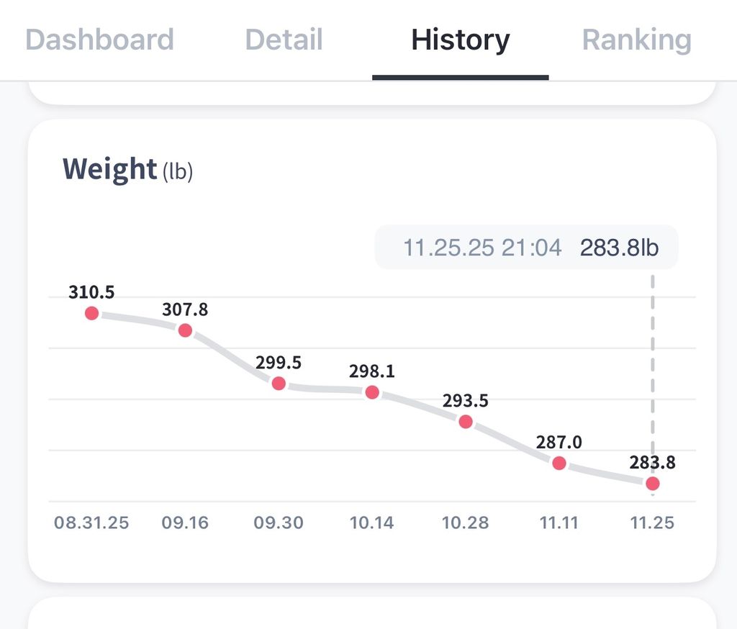Tap the 09.16 date label
Image resolution: width=737 pixels, height=629 pixels.
click(185, 522)
